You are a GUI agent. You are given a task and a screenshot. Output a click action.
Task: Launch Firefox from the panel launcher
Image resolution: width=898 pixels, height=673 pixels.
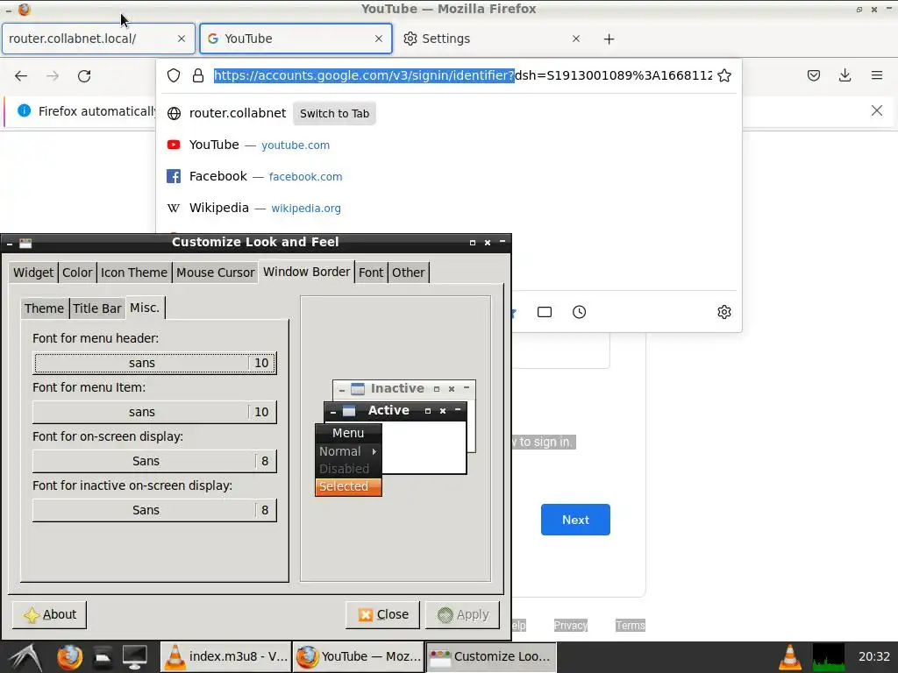[69, 657]
